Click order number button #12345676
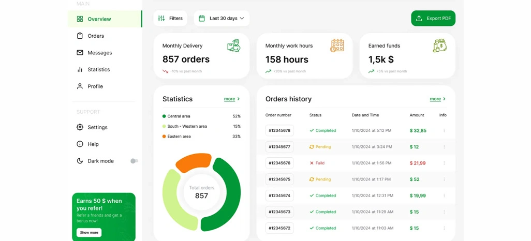The width and height of the screenshot is (531, 241). pyautogui.click(x=279, y=163)
